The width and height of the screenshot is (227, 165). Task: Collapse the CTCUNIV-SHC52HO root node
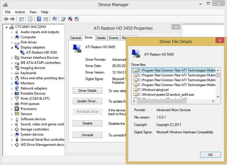pos(6,27)
